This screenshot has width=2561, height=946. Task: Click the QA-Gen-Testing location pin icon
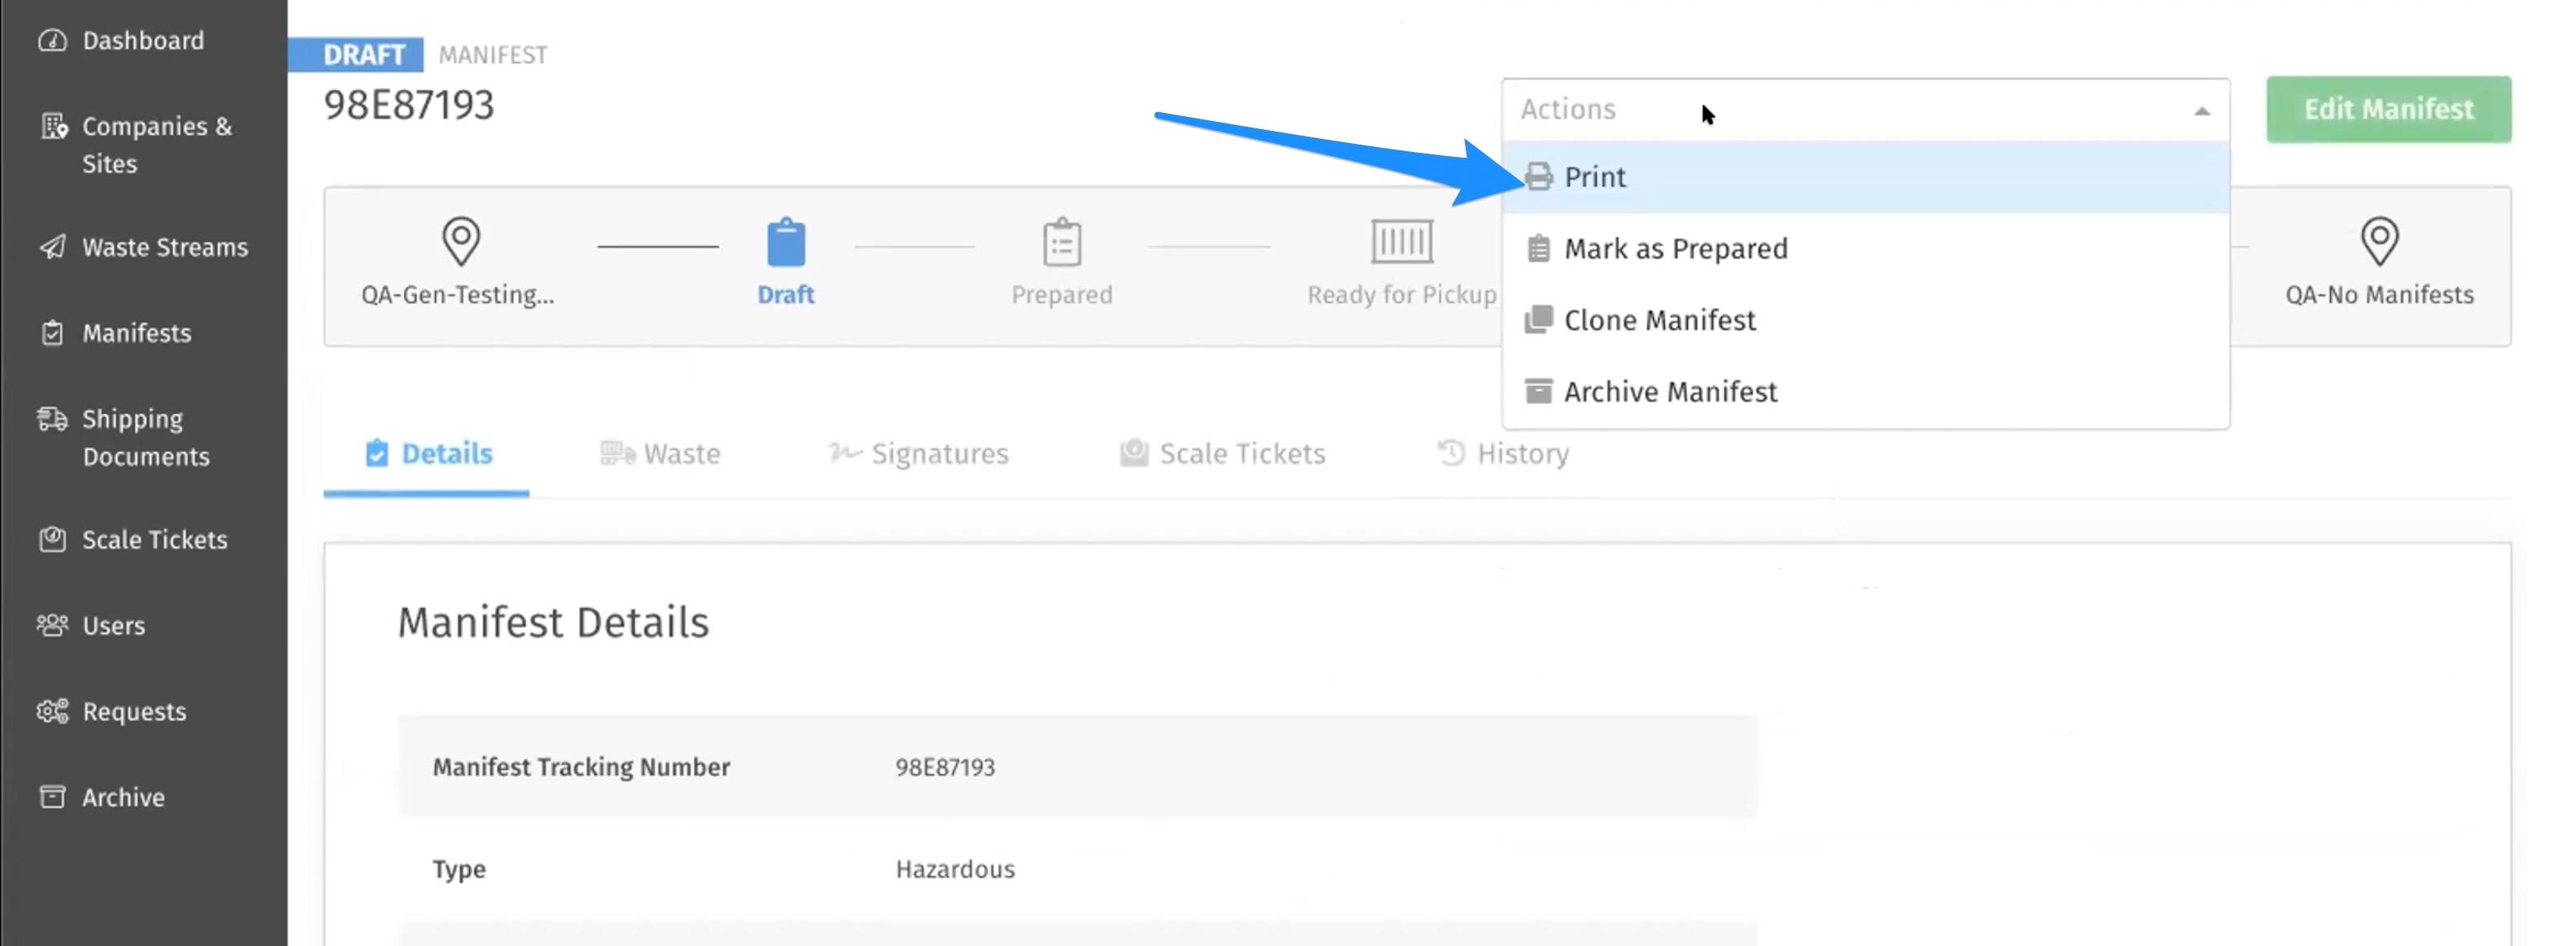[460, 241]
